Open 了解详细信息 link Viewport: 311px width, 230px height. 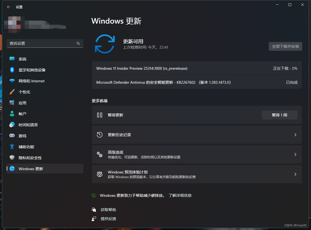pos(180,195)
